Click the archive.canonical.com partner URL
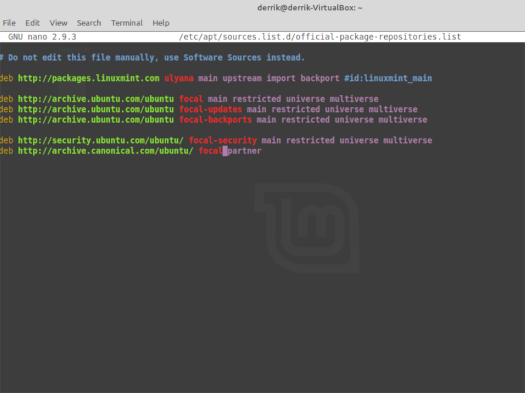Screen dimensions: 525x393 click(x=106, y=151)
